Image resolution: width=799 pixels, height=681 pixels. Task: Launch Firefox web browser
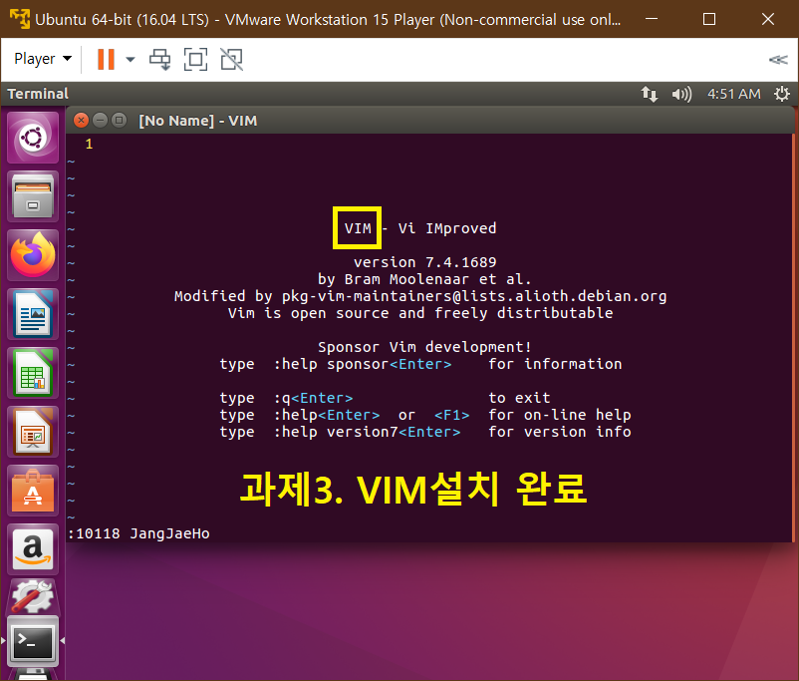(x=33, y=255)
